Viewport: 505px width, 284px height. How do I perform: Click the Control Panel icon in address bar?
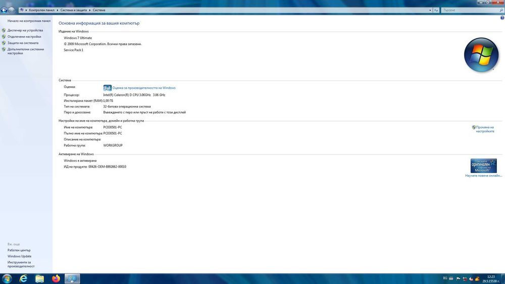(x=22, y=10)
